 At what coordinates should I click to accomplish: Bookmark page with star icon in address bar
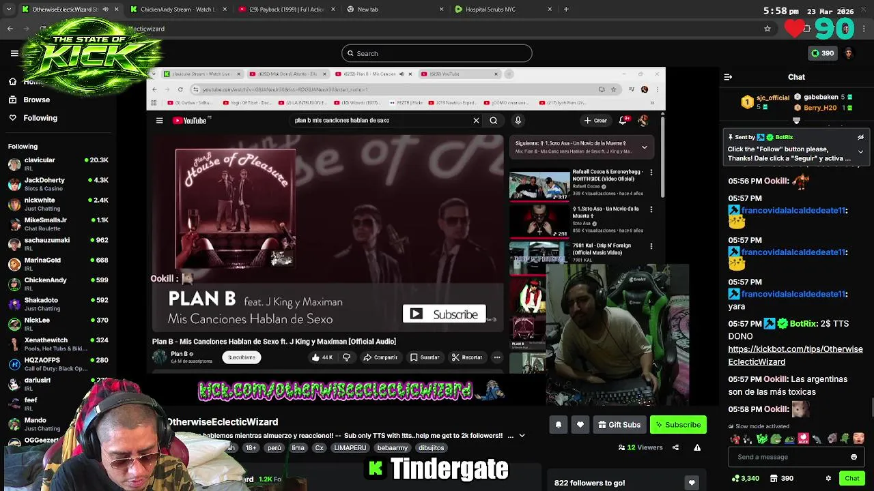coord(767,29)
